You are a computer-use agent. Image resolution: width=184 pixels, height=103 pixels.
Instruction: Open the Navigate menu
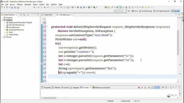point(28,5)
